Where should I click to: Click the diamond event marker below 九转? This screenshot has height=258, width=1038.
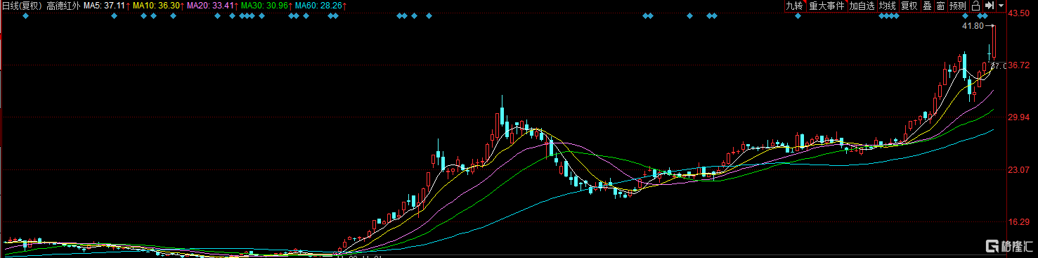tap(798, 16)
